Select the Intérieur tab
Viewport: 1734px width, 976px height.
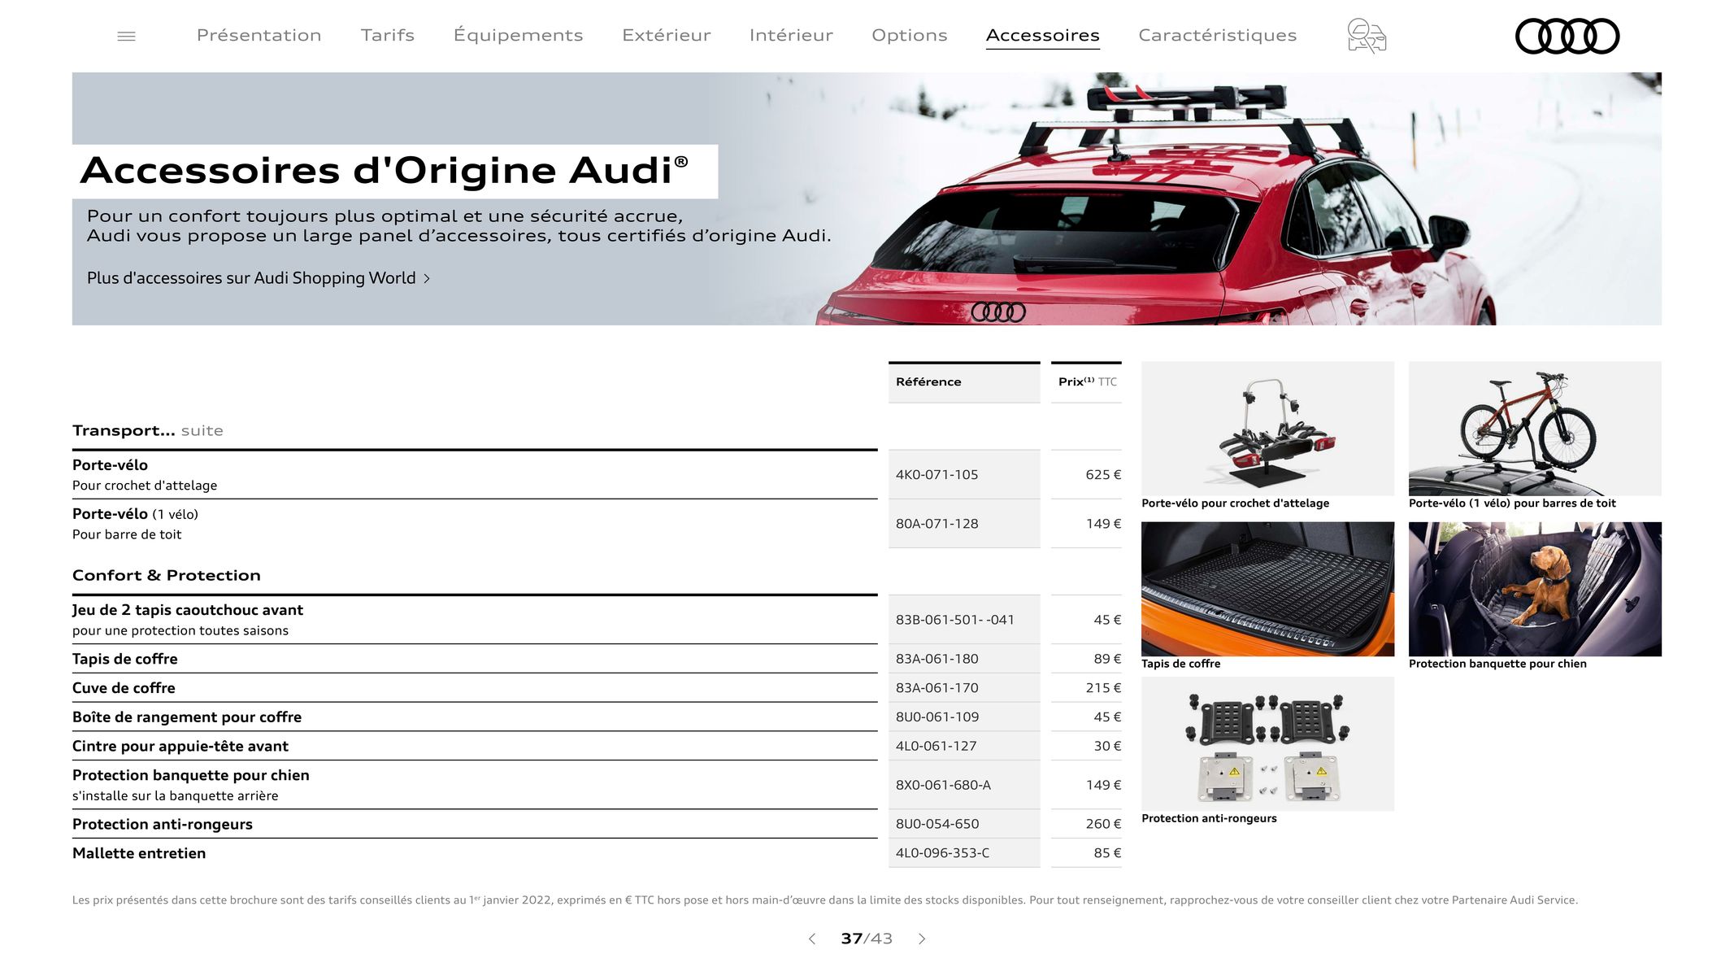click(x=791, y=35)
